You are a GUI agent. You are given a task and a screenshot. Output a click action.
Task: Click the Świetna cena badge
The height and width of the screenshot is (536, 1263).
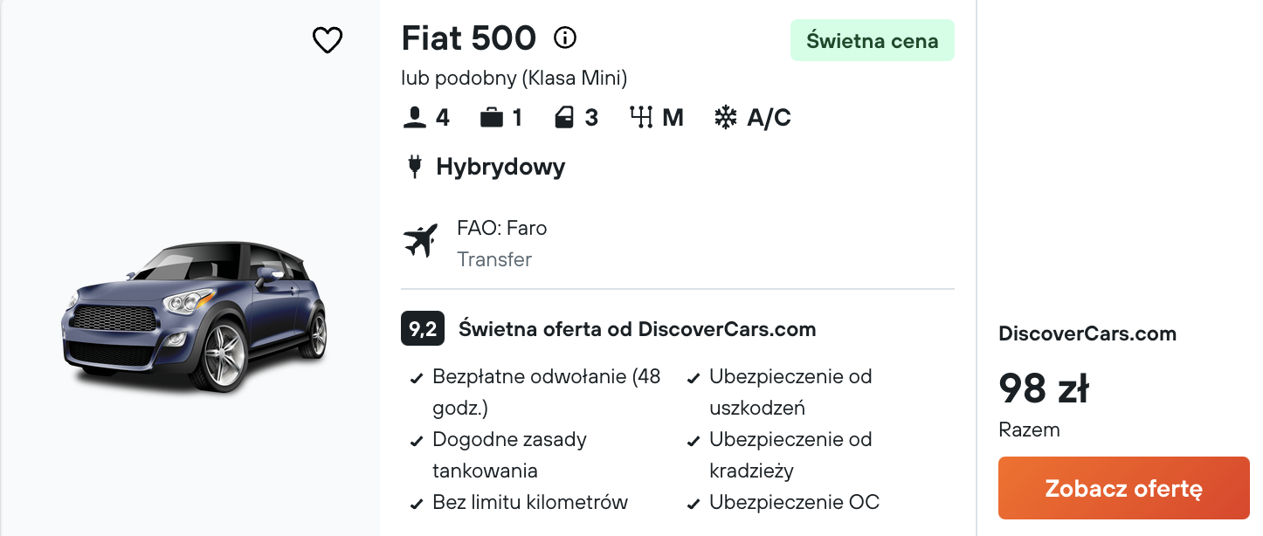coord(872,40)
